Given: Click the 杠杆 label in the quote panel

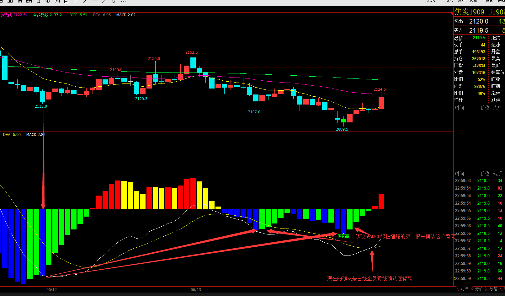Looking at the screenshot, I should pos(458,100).
